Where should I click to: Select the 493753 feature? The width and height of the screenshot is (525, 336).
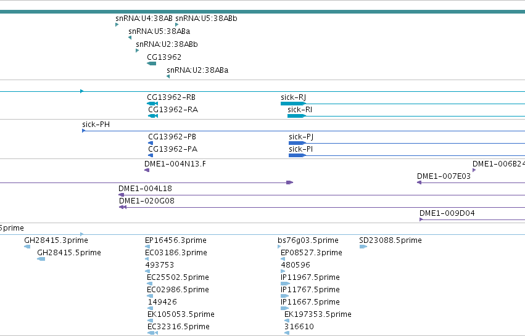147,271
